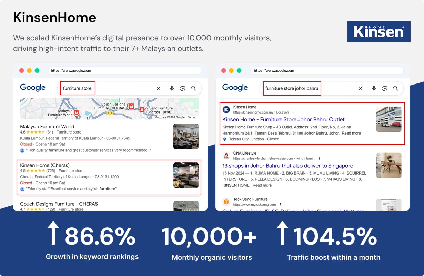424x276 pixels.
Task: Open the three-dot menu beside the CNA Lifestyle URL
Action: 320,158
